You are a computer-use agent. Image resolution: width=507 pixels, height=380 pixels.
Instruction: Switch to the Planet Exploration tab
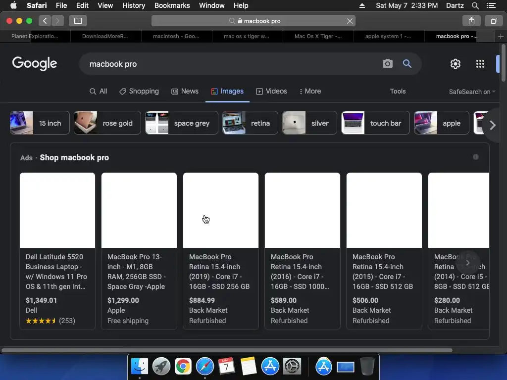pos(35,36)
